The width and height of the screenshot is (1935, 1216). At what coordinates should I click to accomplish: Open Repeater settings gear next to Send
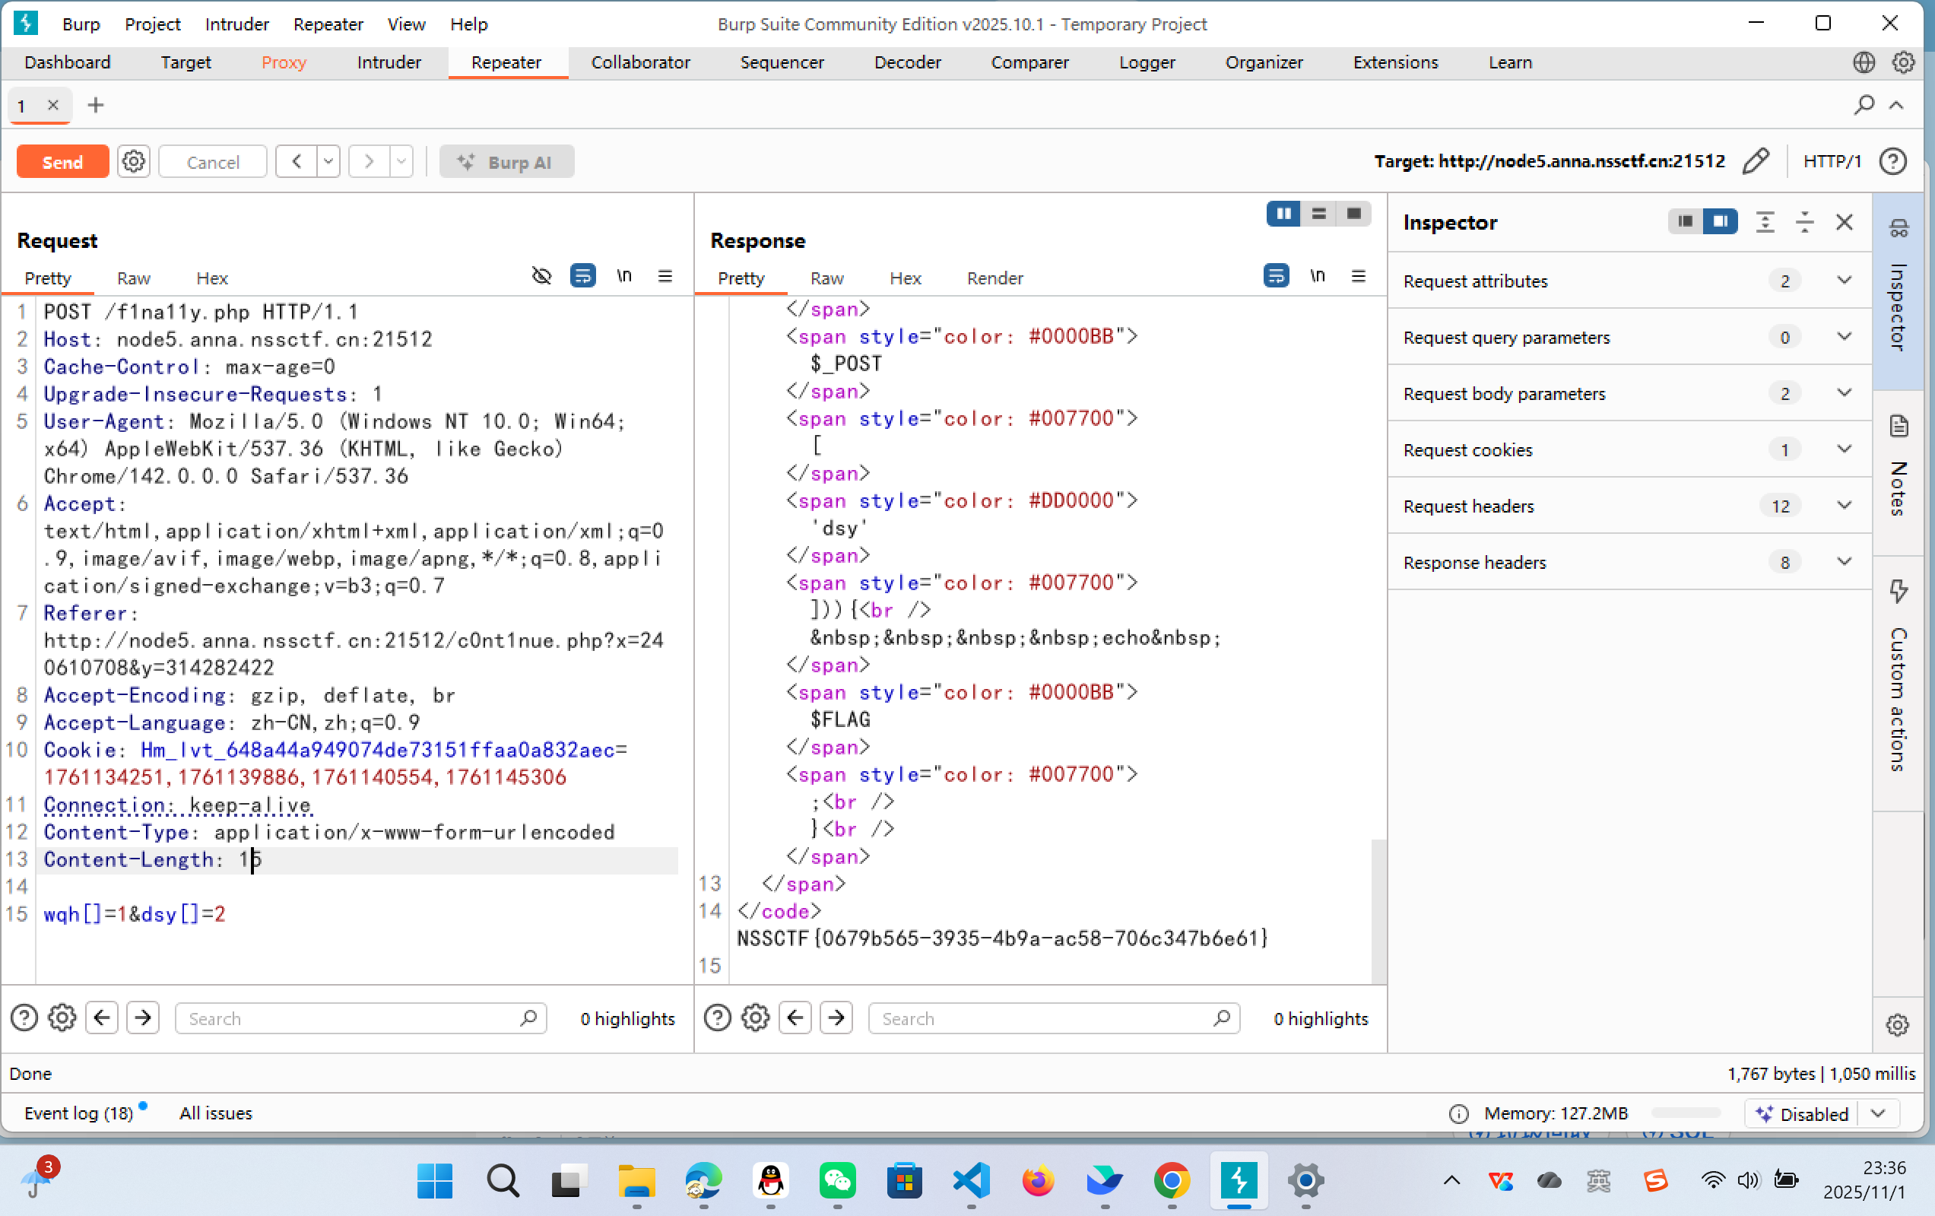(x=133, y=161)
